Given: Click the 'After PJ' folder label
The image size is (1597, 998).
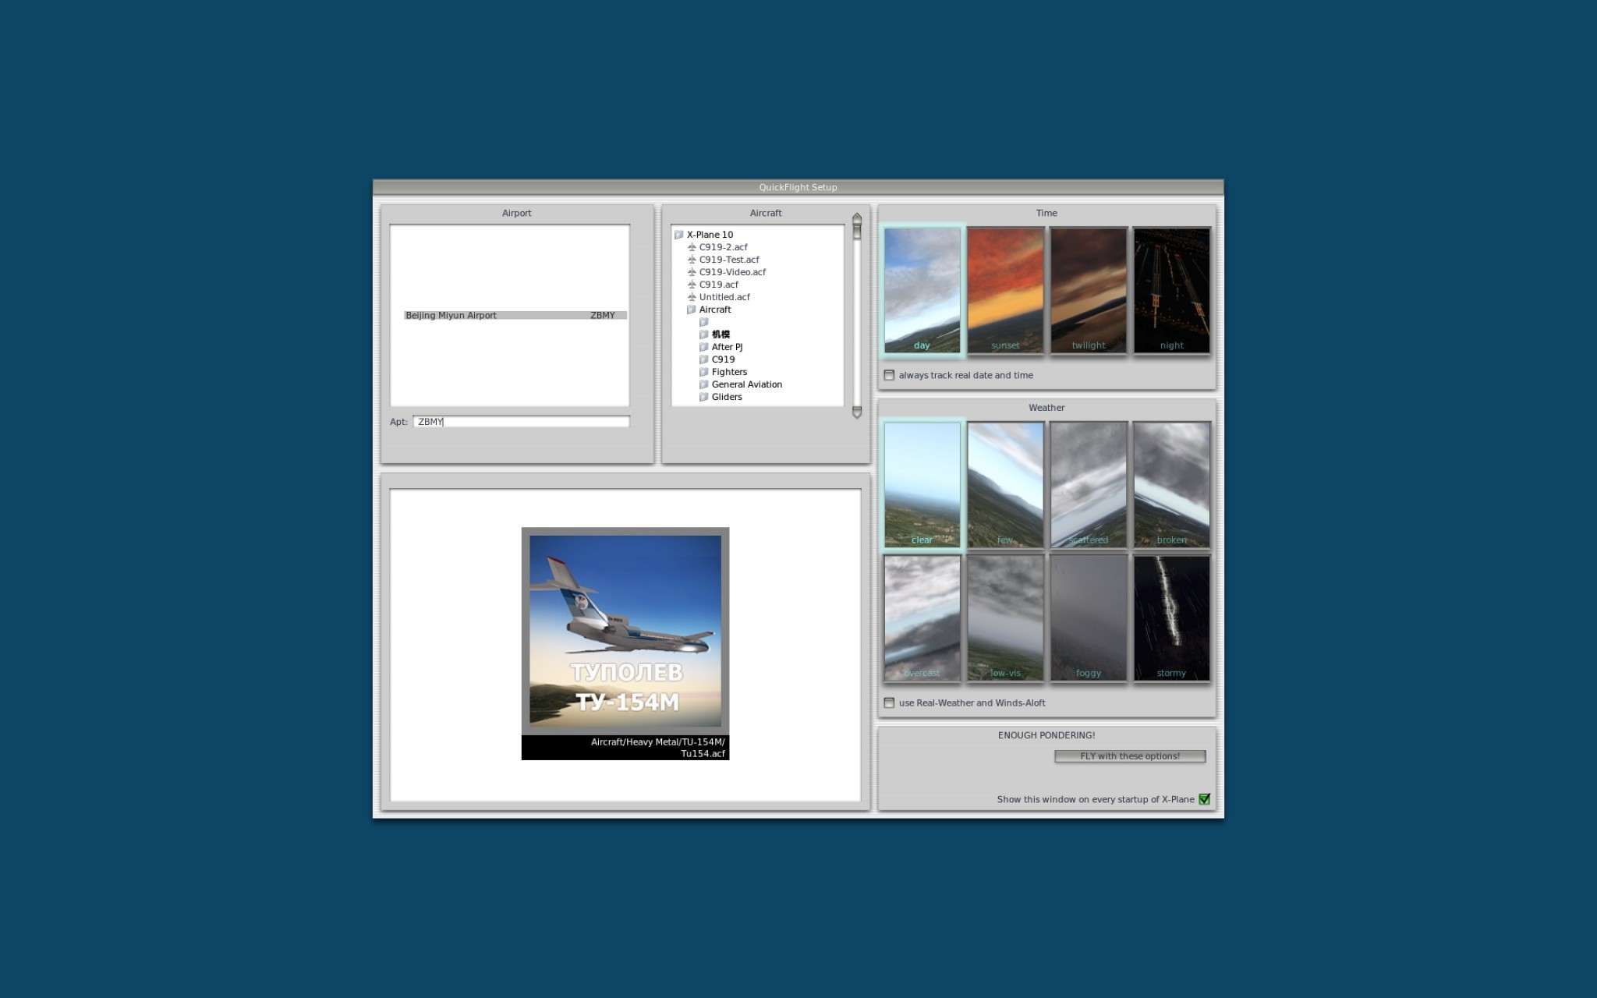Looking at the screenshot, I should coord(727,347).
